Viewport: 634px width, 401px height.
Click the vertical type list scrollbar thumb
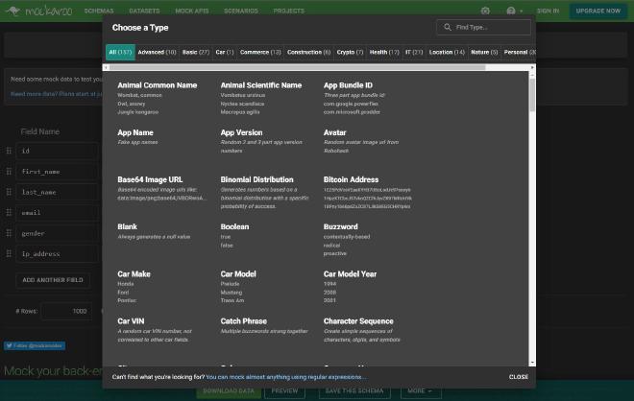pos(532,95)
